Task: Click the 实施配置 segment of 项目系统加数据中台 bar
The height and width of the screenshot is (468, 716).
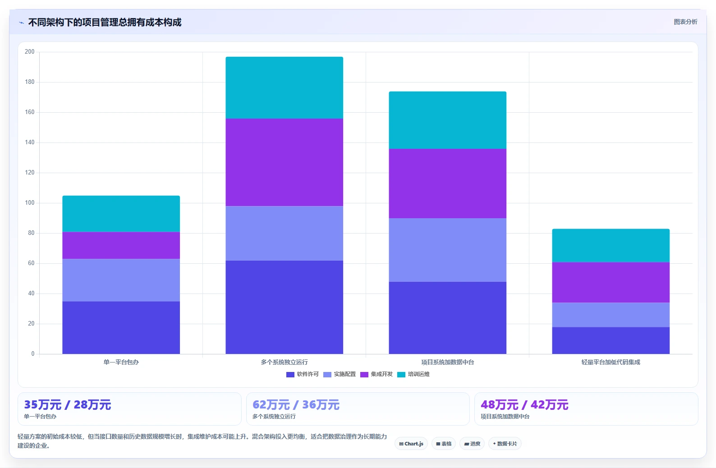Action: coord(447,250)
